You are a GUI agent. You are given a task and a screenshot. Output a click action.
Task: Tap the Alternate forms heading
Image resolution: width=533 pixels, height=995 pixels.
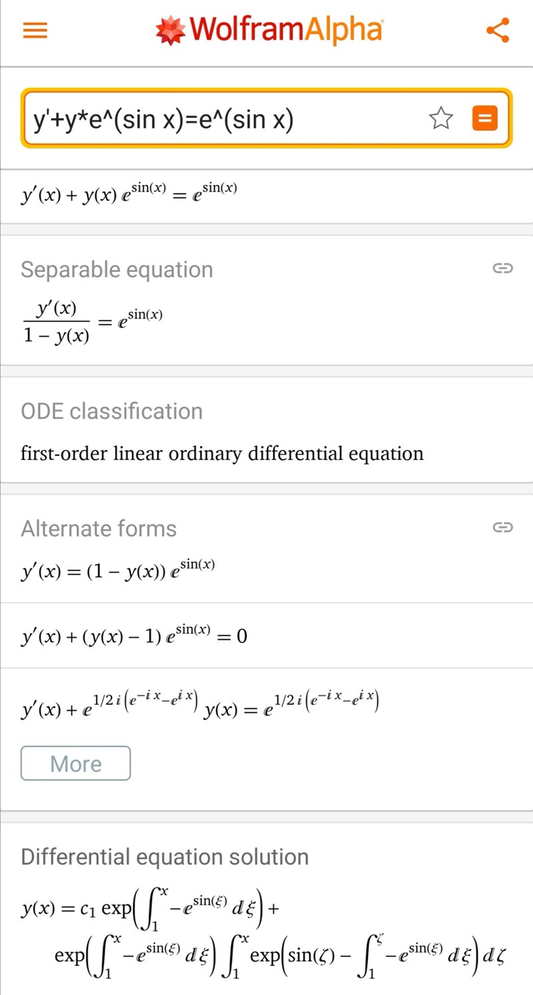coord(99,528)
